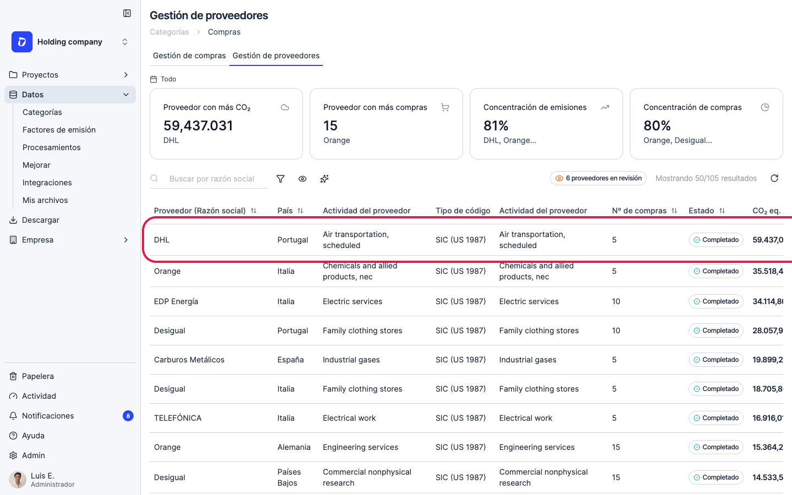
Task: Open Mis archivos
Action: pyautogui.click(x=45, y=200)
